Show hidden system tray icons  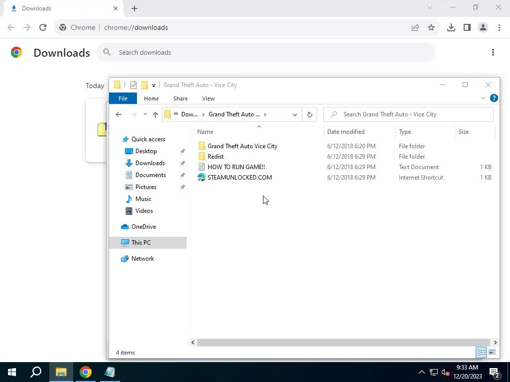pos(421,372)
